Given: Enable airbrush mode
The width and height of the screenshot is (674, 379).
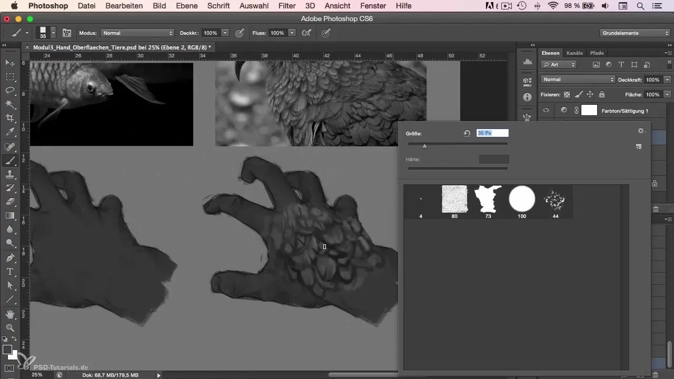Looking at the screenshot, I should (x=305, y=33).
